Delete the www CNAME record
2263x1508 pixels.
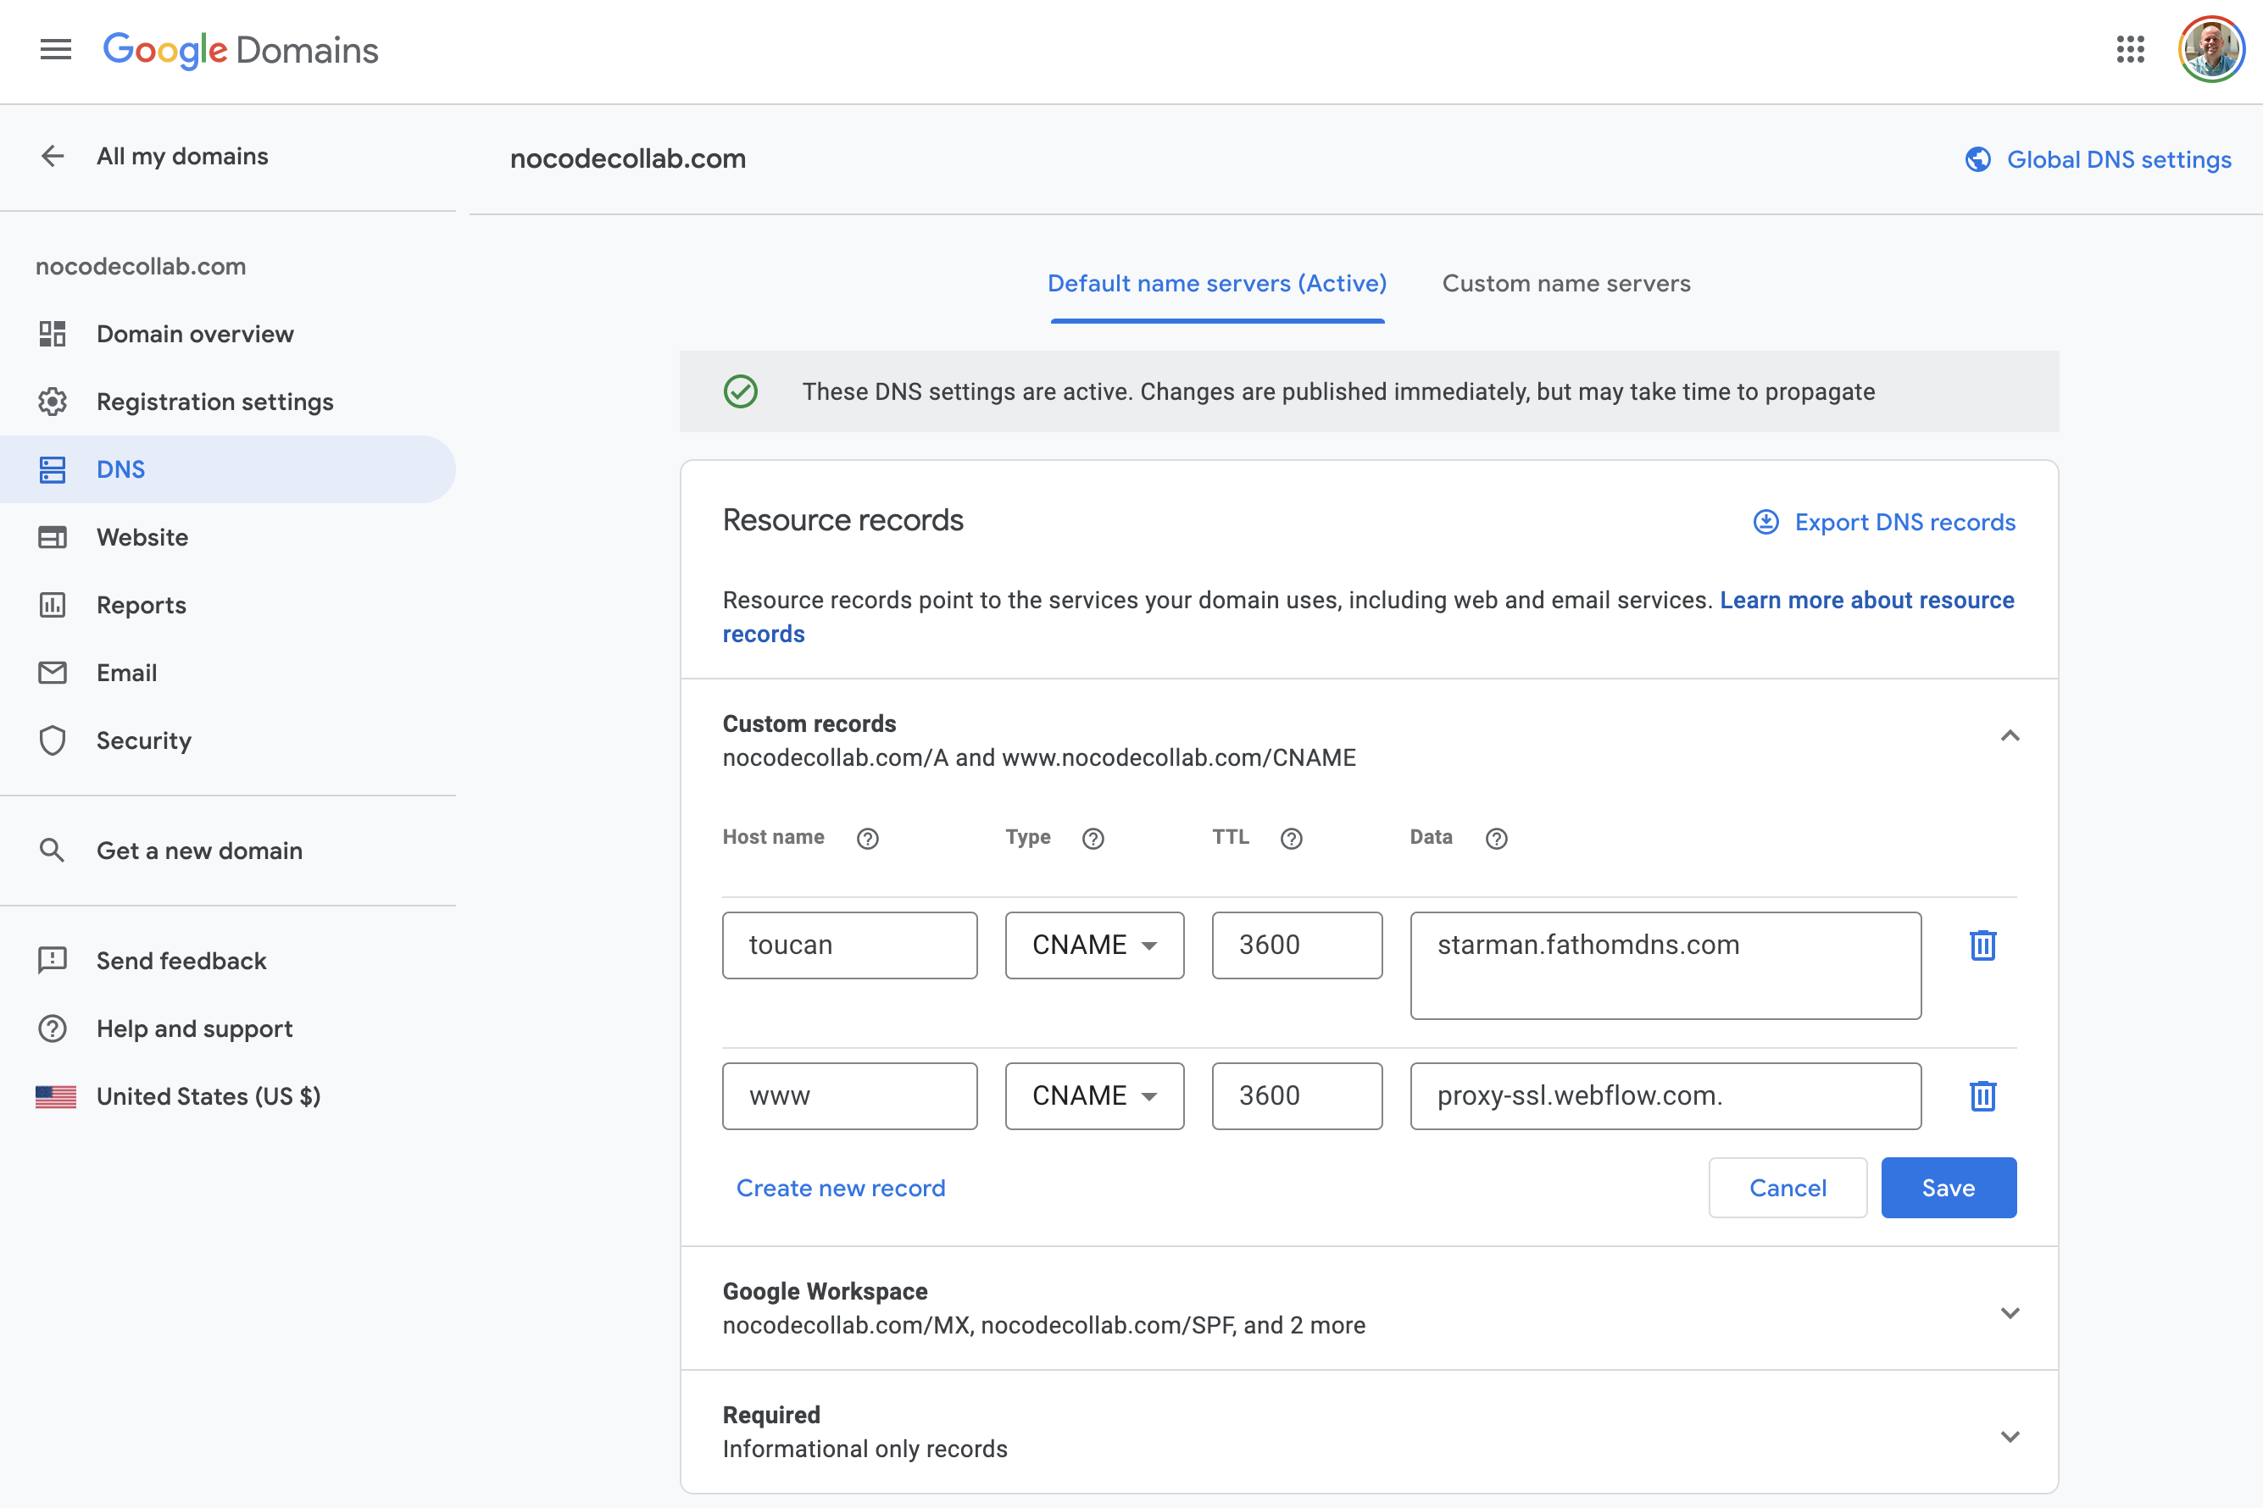click(1983, 1095)
